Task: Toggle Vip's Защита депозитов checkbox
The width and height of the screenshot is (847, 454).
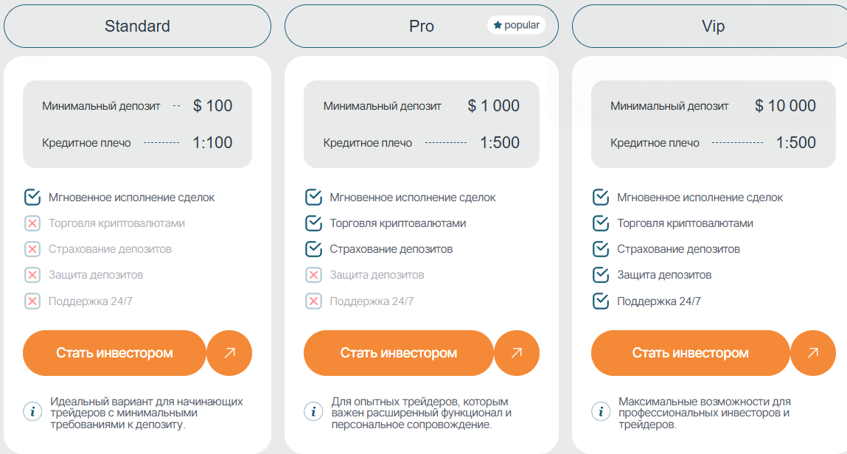Action: coord(601,275)
